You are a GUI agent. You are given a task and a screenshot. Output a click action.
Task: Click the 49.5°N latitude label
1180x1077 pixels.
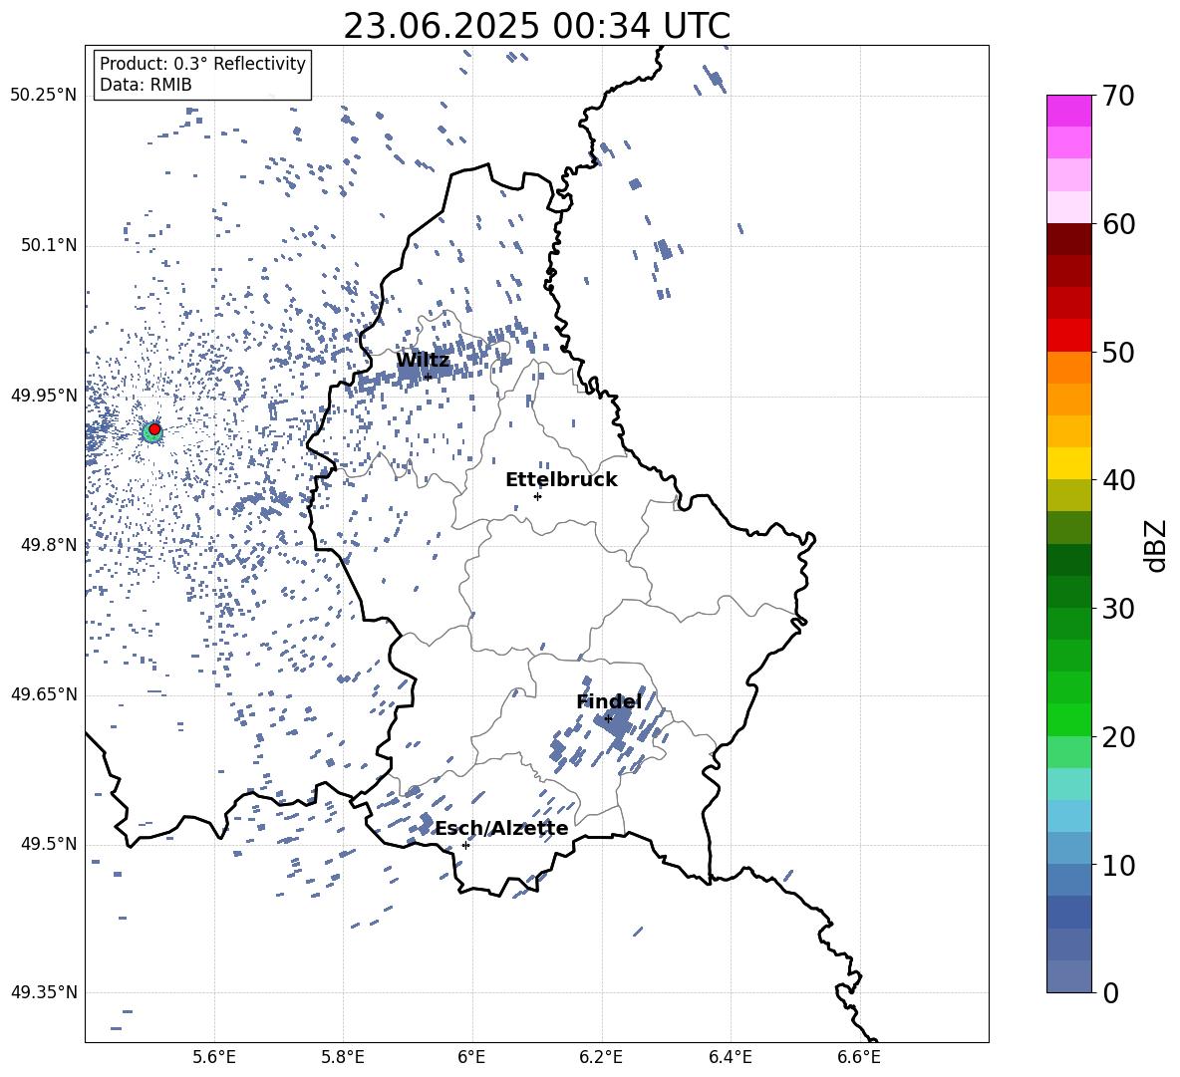pos(50,844)
